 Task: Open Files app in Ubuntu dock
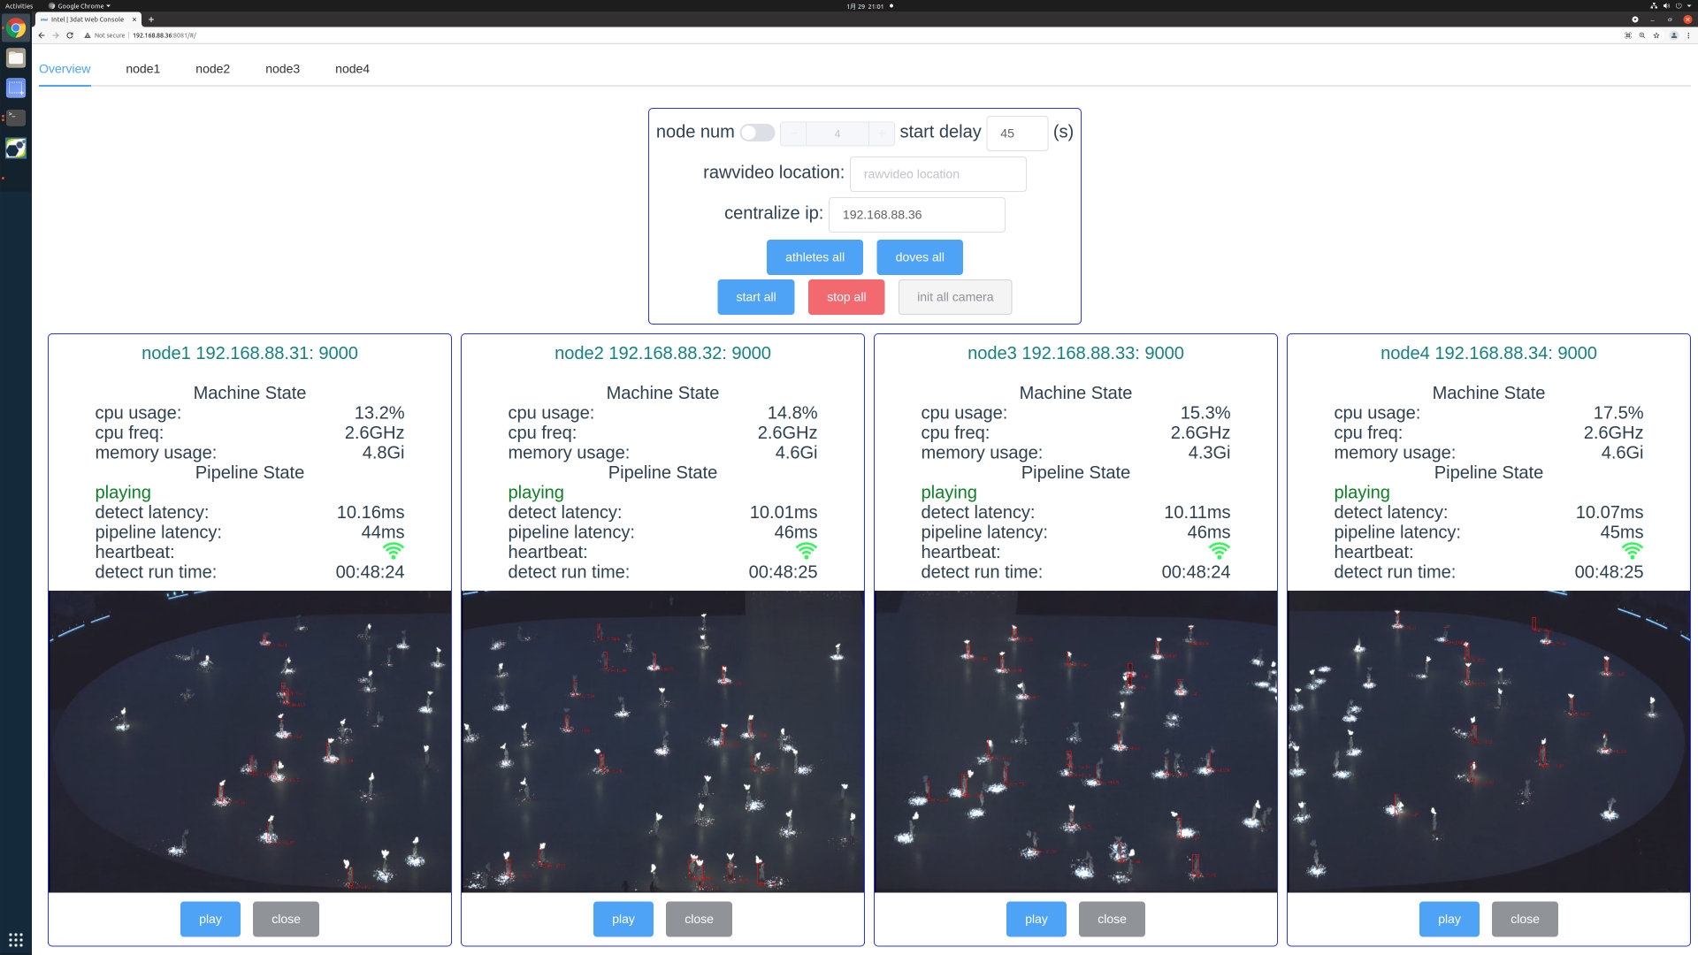(16, 58)
